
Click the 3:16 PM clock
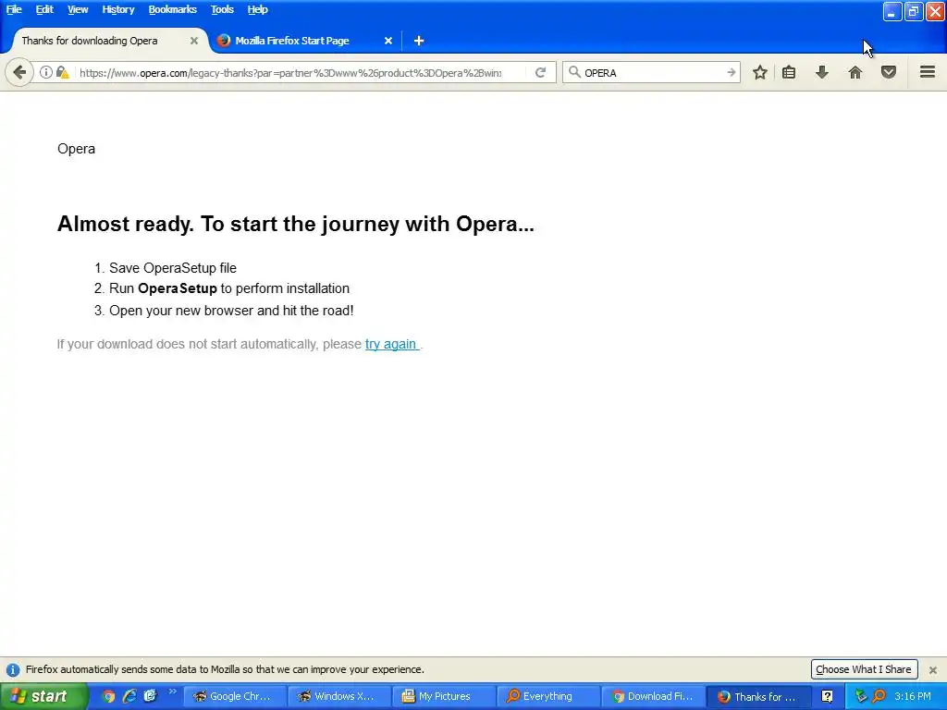(913, 697)
